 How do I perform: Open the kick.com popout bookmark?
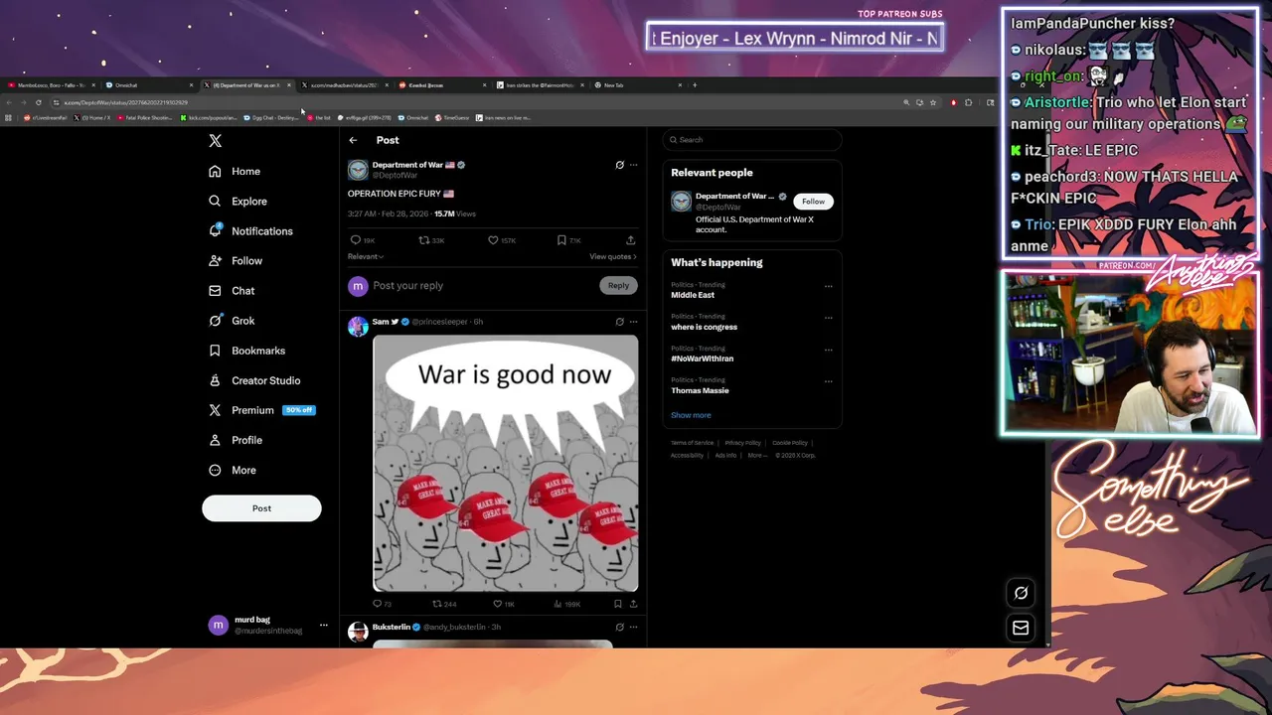209,117
